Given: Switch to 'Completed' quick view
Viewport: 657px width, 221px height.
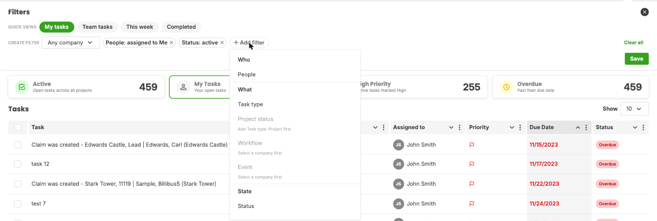Looking at the screenshot, I should click(181, 27).
